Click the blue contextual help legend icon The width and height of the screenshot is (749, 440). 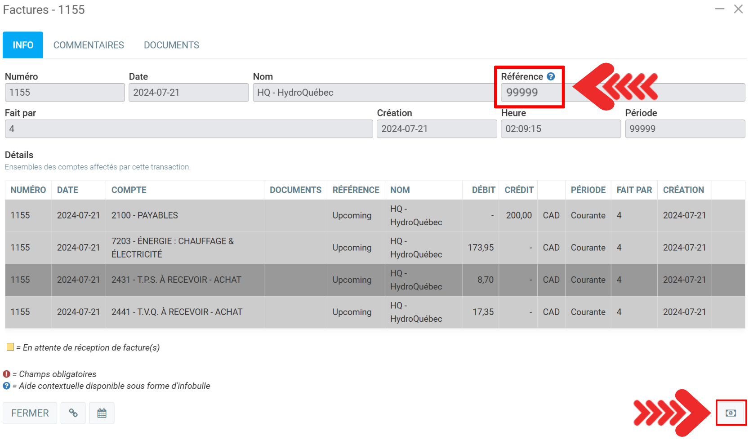(6, 386)
